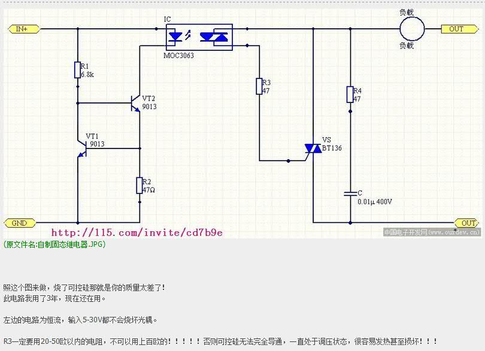Select the R3 47 resistor

(x=259, y=86)
